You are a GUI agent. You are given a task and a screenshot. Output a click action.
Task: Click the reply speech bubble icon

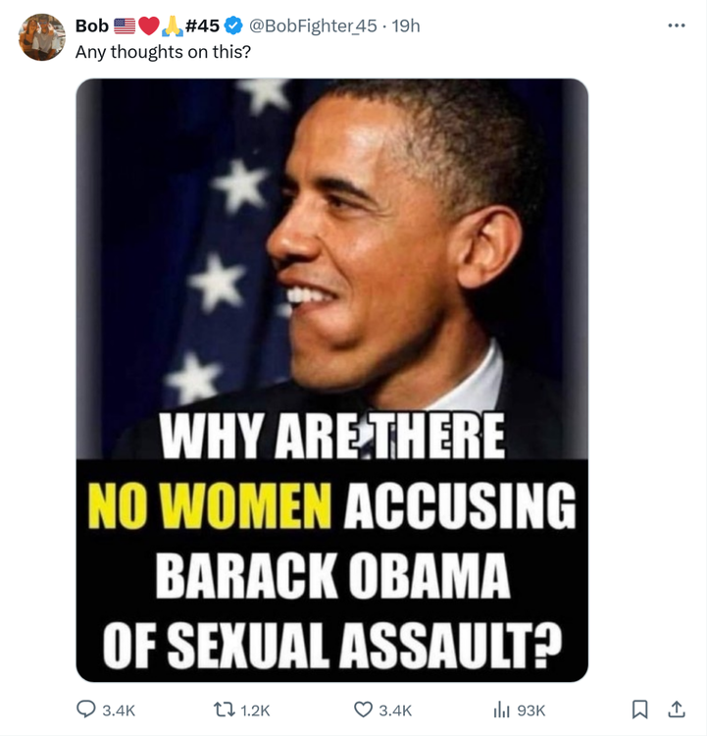pos(87,710)
